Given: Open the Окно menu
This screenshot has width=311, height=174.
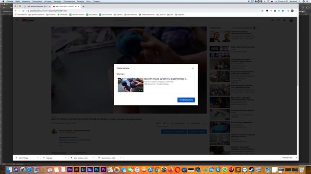Looking at the screenshot, I should (88, 1).
